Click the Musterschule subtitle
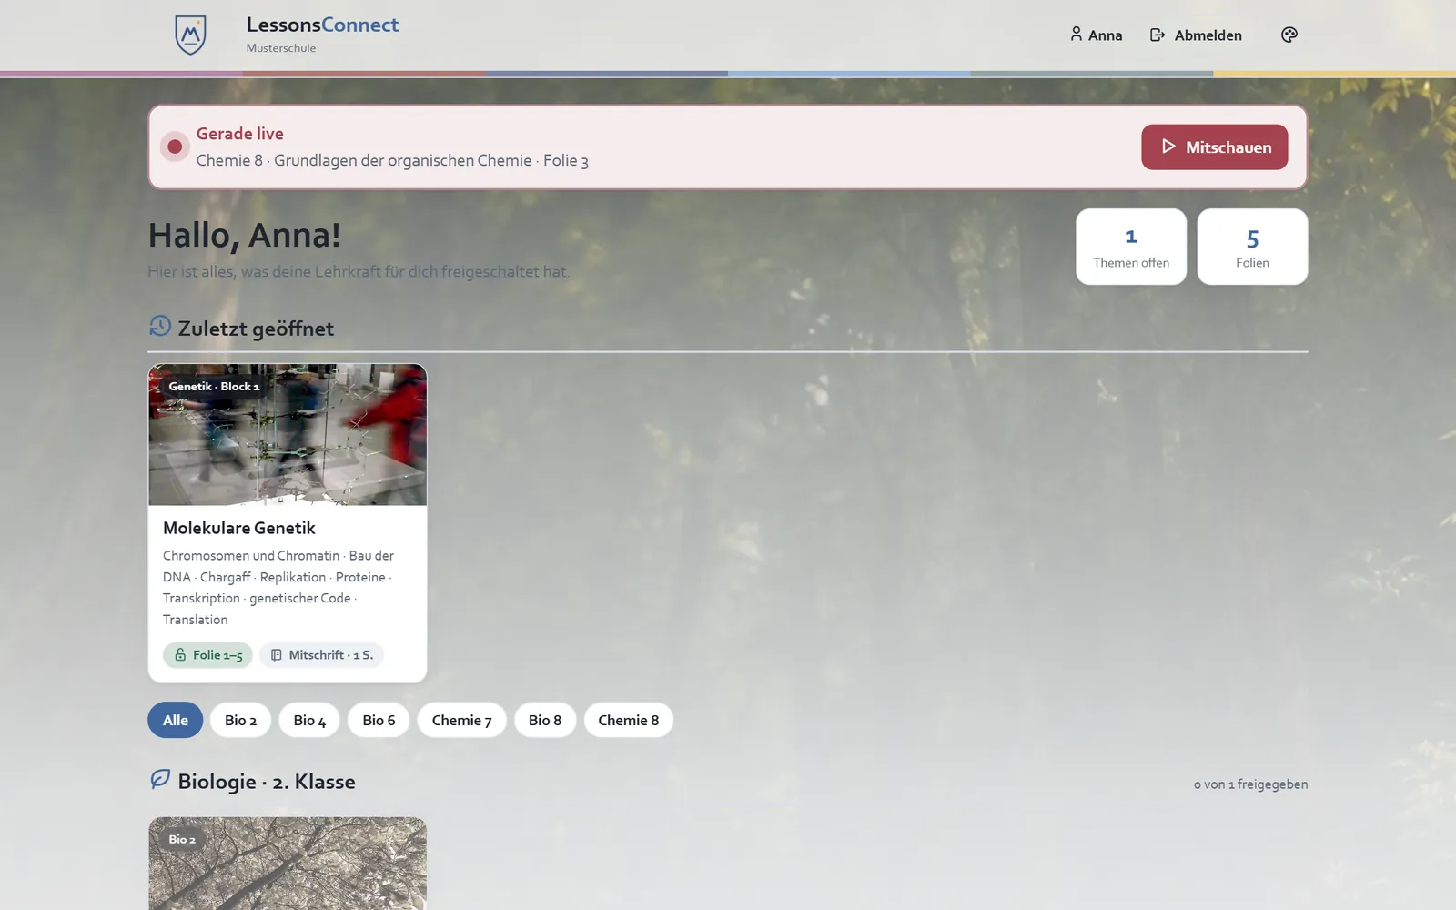This screenshot has height=910, width=1456. tap(281, 48)
